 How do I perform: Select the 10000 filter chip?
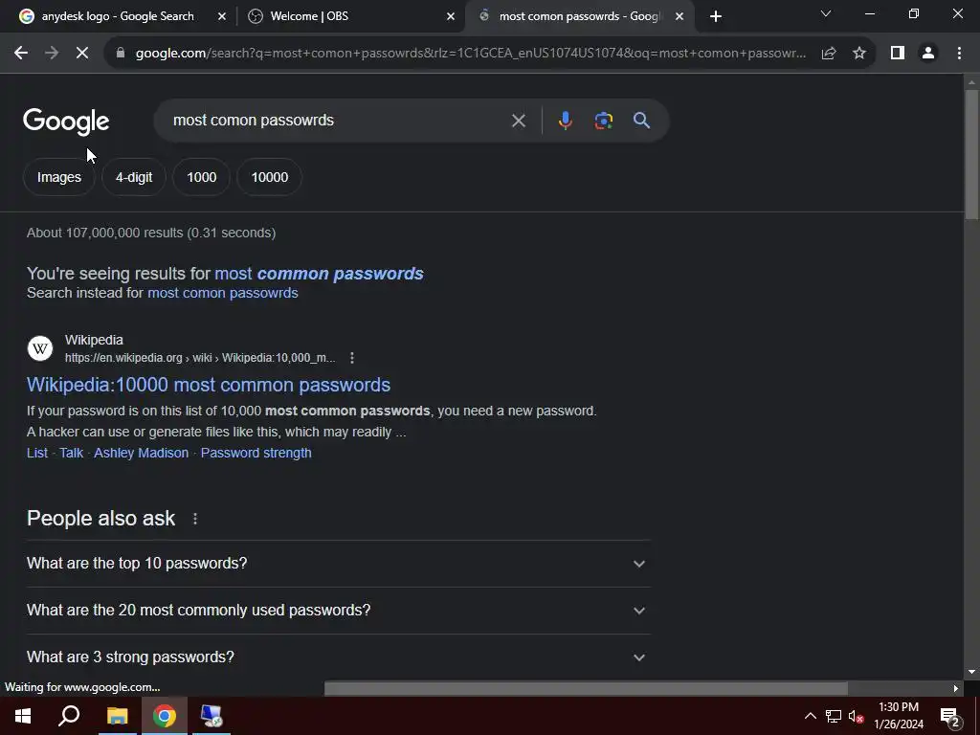(269, 177)
